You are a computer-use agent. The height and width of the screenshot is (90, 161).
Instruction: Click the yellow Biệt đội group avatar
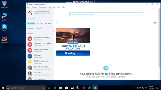30,62
